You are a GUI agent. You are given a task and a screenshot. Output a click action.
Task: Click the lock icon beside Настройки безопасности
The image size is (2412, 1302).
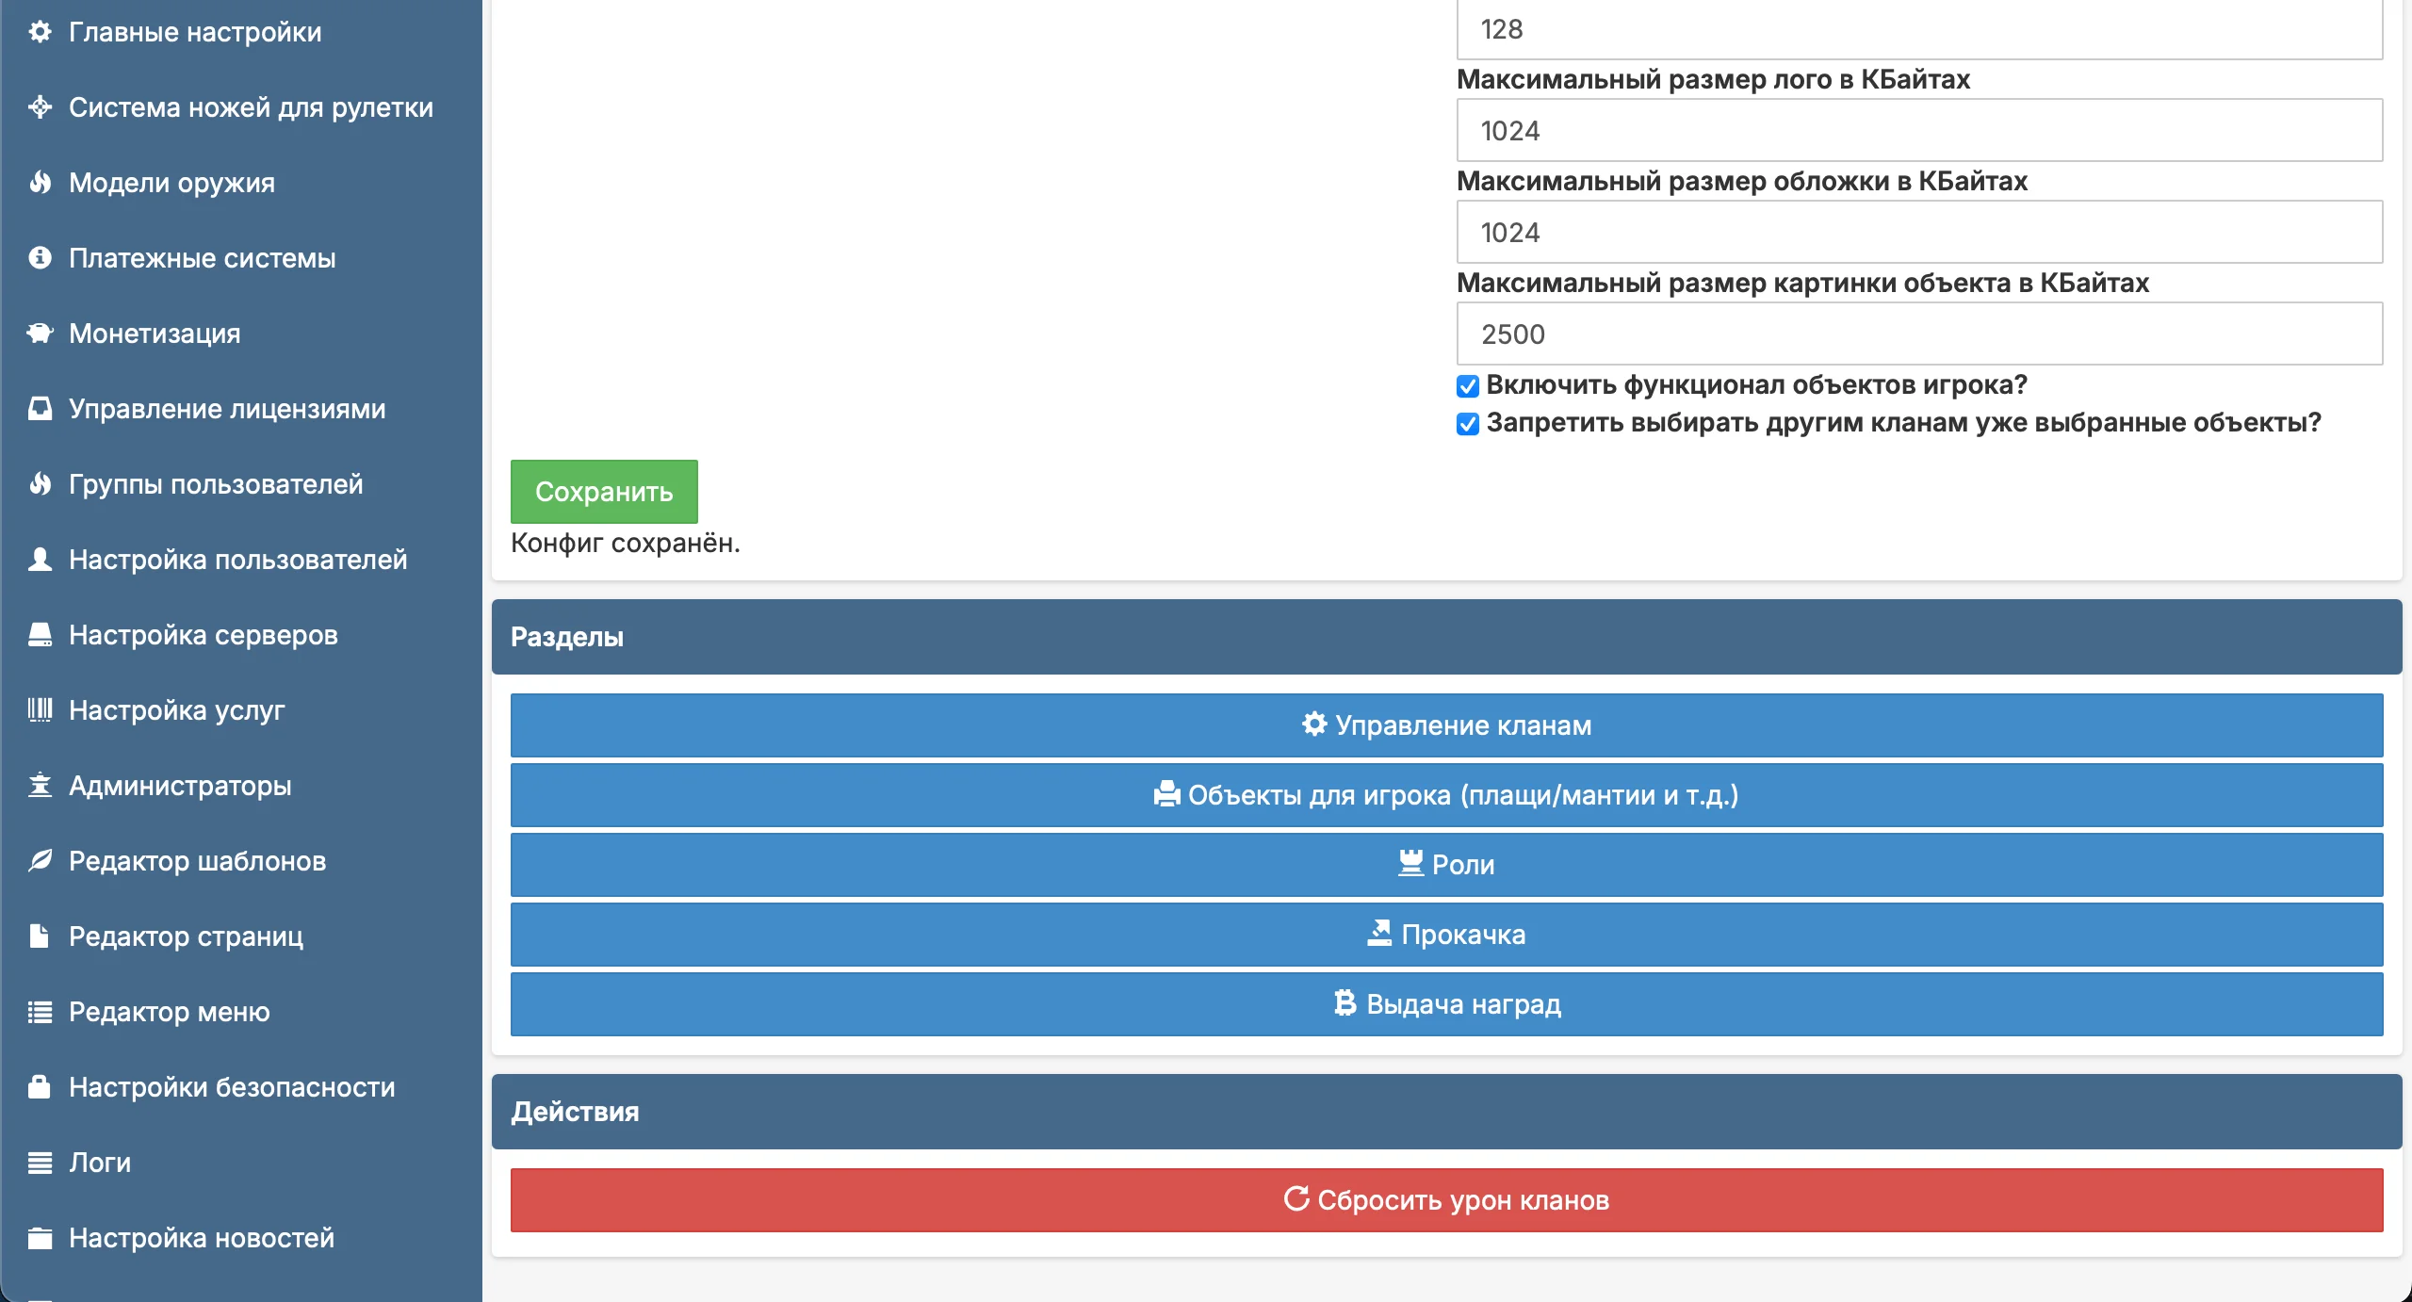coord(40,1087)
